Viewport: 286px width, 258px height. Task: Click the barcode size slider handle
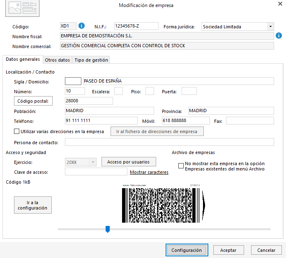[x=108, y=229]
